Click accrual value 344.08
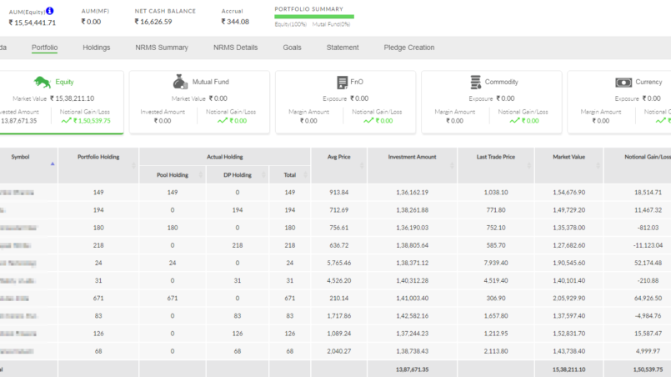The height and width of the screenshot is (377, 671). click(x=235, y=22)
